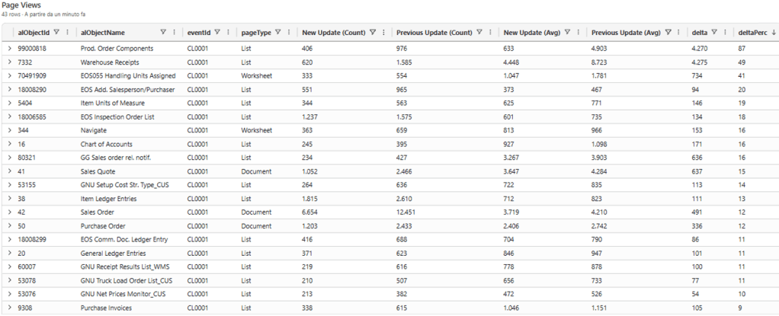779x316 pixels.
Task: Expand the Prod. Order Components row
Action: pyautogui.click(x=9, y=48)
